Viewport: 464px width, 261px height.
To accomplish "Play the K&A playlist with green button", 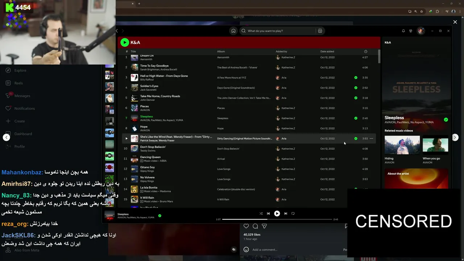I will click(125, 42).
